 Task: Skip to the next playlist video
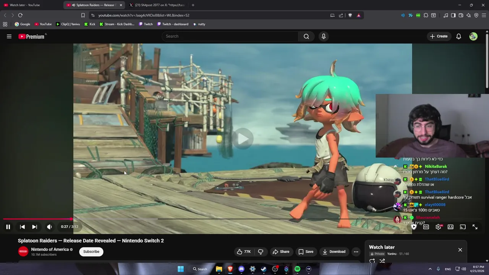(x=34, y=227)
